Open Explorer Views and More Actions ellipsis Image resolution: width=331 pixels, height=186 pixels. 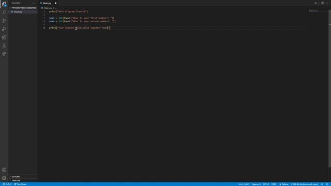pyautogui.click(x=34, y=3)
